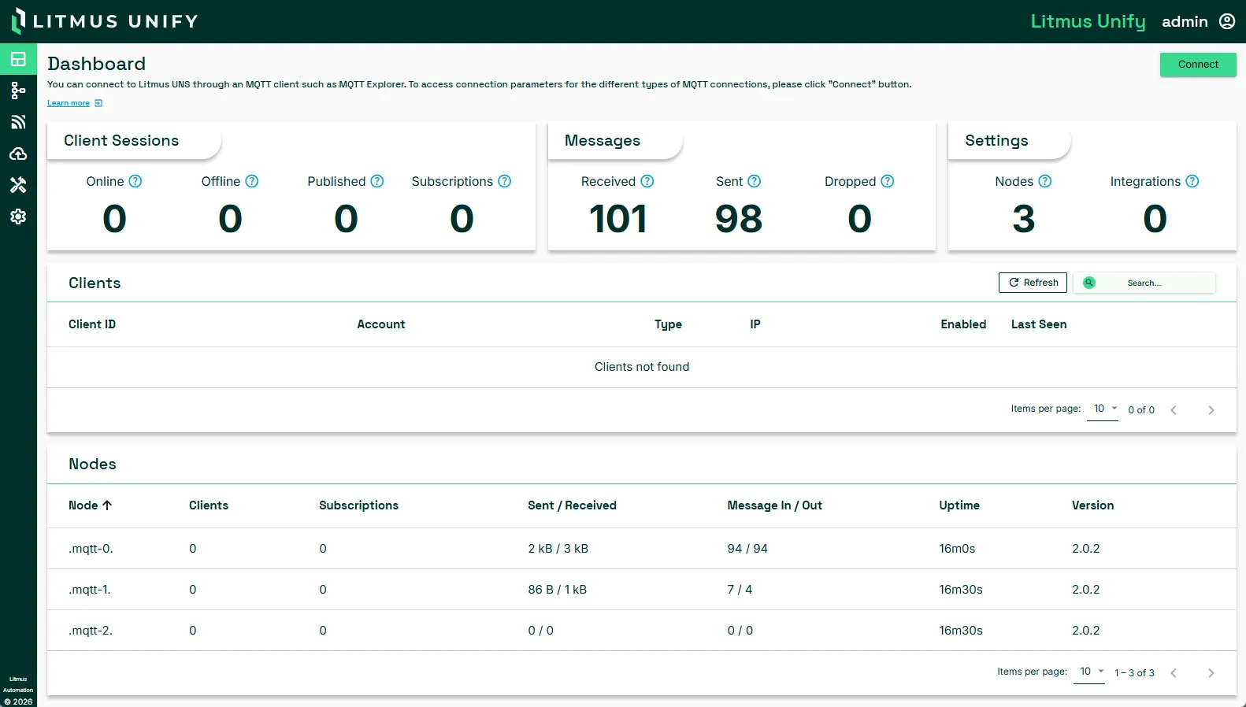Click the 86 B / 1 kB value
1246x707 pixels.
click(557, 590)
